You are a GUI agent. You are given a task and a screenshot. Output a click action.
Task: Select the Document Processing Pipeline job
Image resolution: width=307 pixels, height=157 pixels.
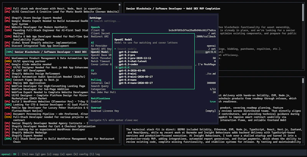pyautogui.click(x=46, y=114)
